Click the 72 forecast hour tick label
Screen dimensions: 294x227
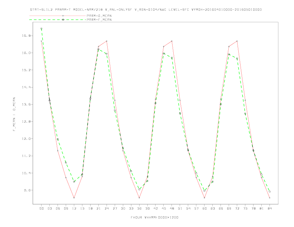pyautogui.click(x=237, y=208)
